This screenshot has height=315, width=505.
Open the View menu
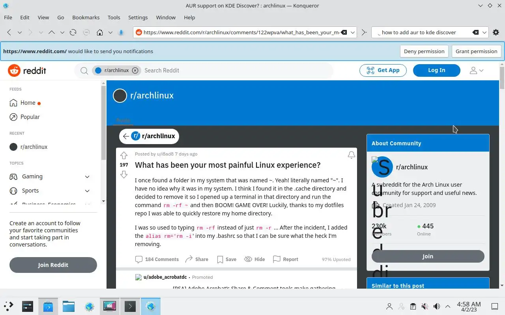coord(43,17)
